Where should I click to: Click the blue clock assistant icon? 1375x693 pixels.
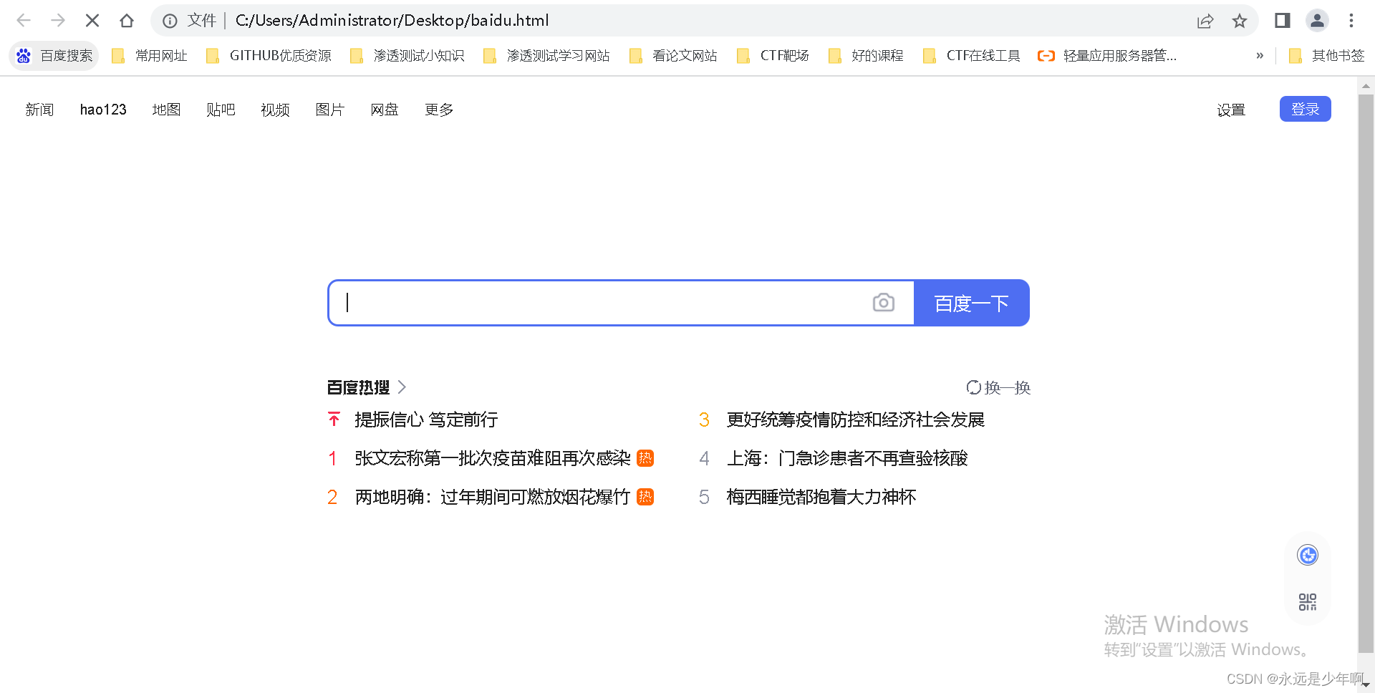pos(1307,555)
